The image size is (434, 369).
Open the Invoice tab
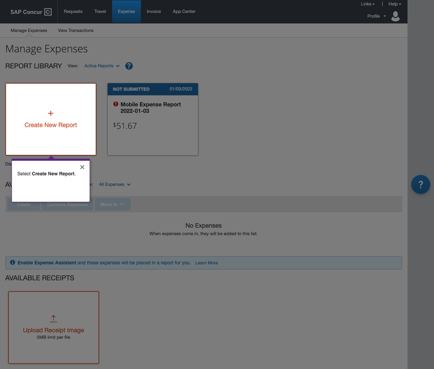154,12
